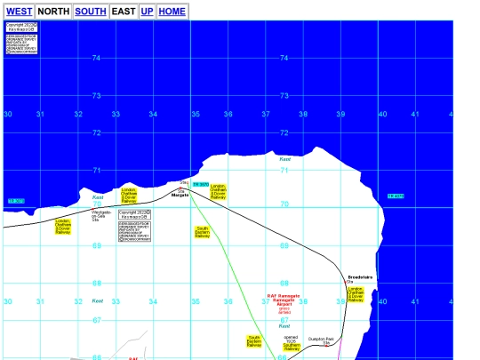
Task: Click the red station dot at Westgate-on-Sea
Action: pyautogui.click(x=92, y=209)
